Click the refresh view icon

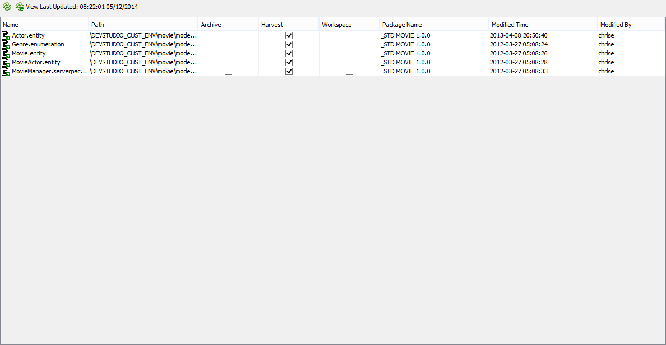(7, 7)
